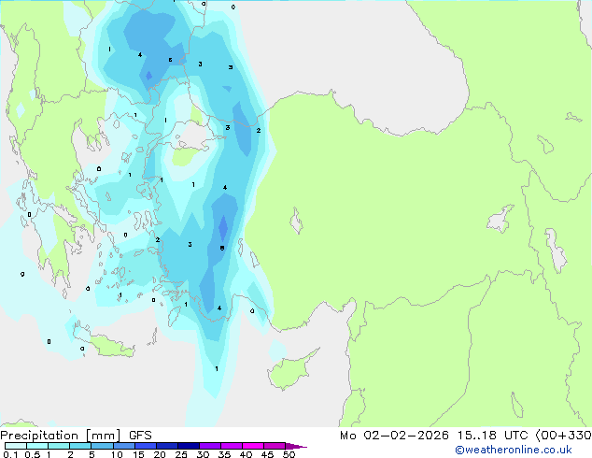This screenshot has width=592, height=458.
Task: Click the 0.5–1 mm legend color swatch
Action: coord(37,446)
